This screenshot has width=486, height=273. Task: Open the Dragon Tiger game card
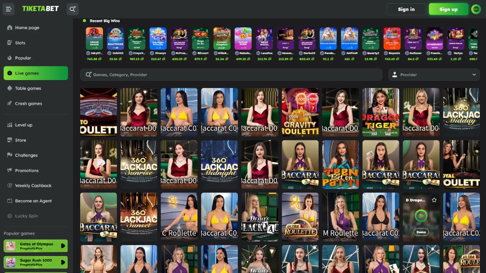pyautogui.click(x=381, y=112)
